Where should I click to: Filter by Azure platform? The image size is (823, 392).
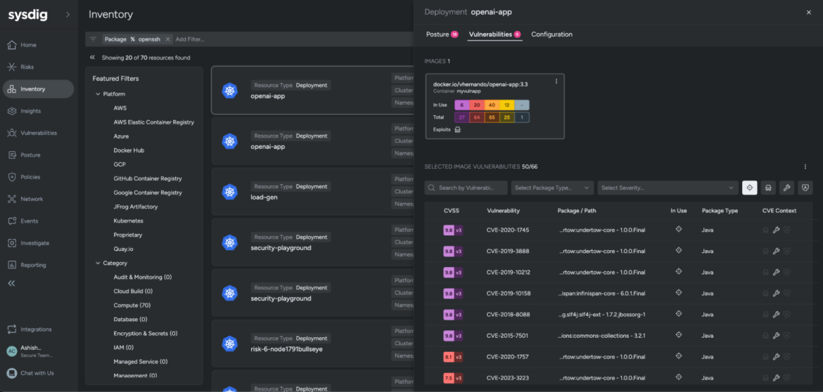121,136
